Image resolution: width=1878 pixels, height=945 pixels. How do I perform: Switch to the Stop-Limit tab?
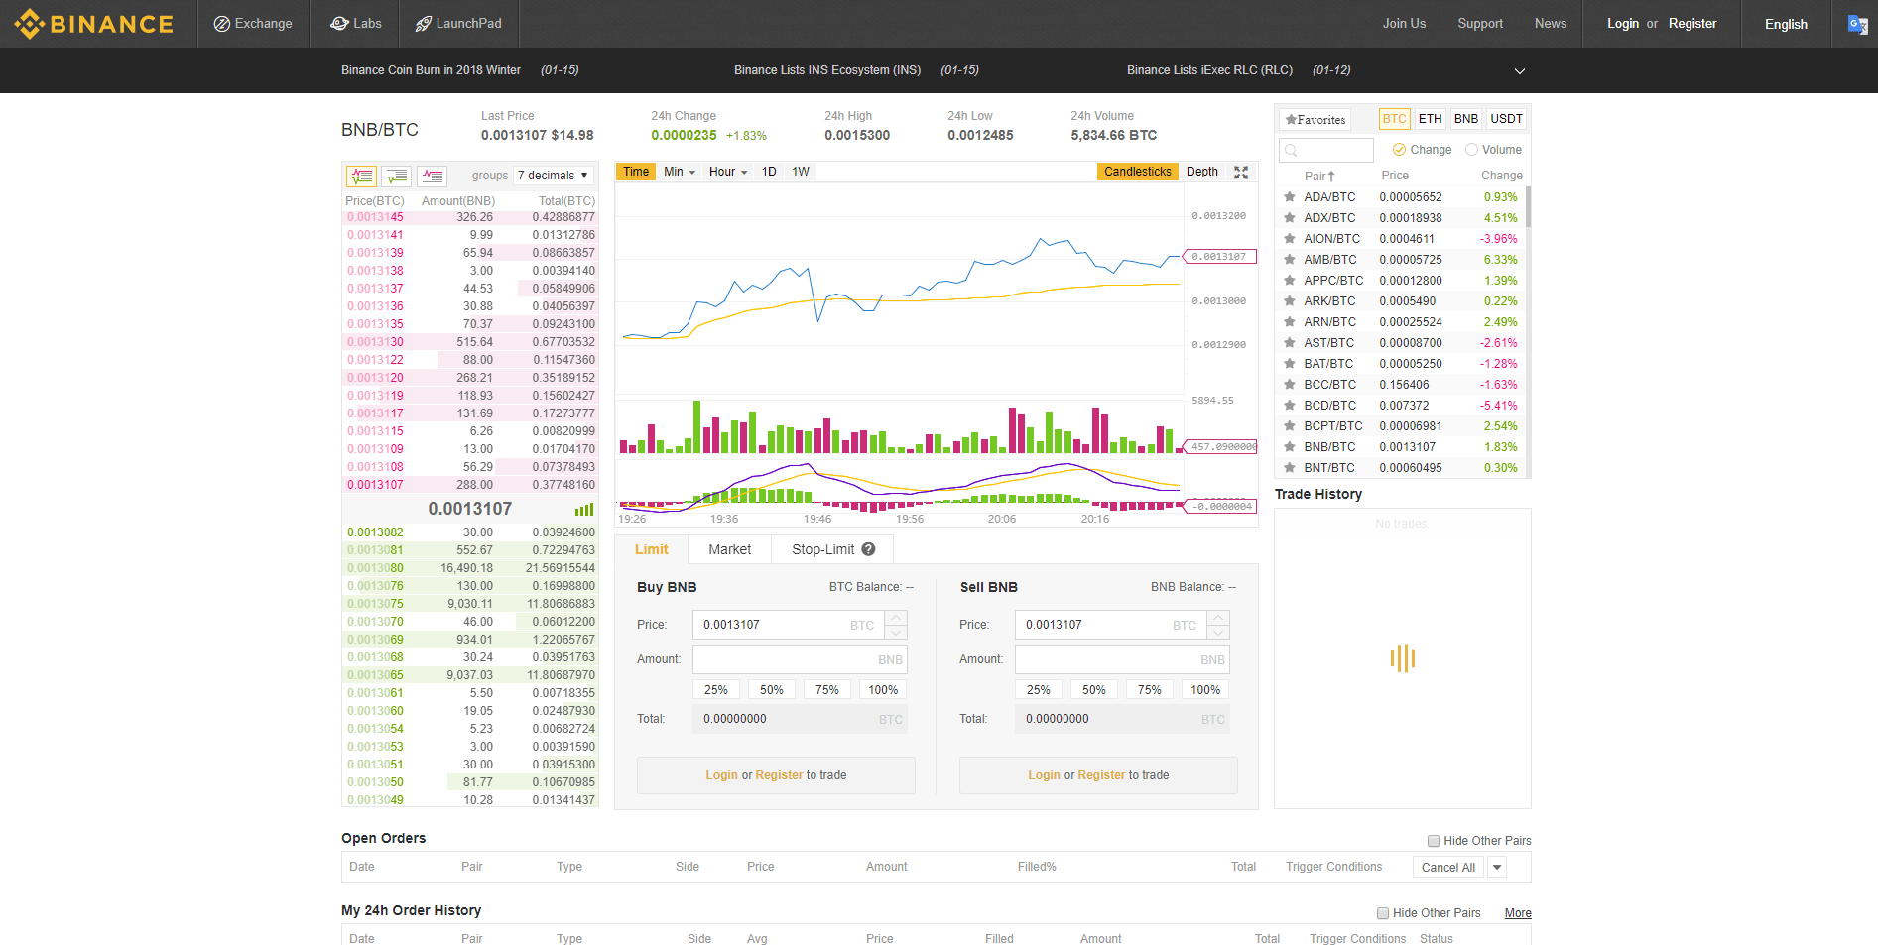(x=823, y=548)
